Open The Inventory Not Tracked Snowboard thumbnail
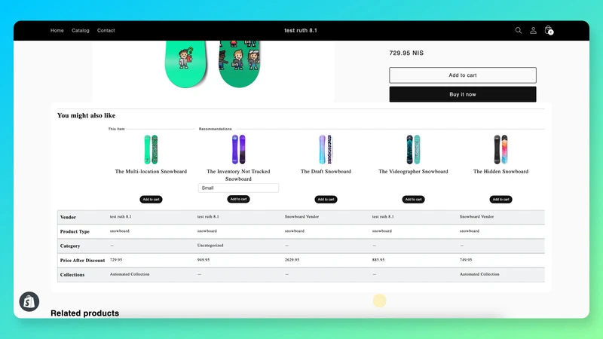This screenshot has width=603, height=339. pyautogui.click(x=238, y=149)
